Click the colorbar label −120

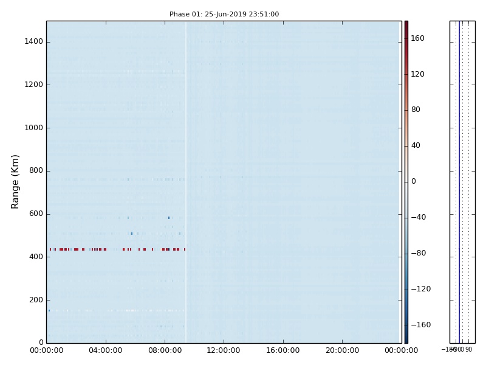421,289
